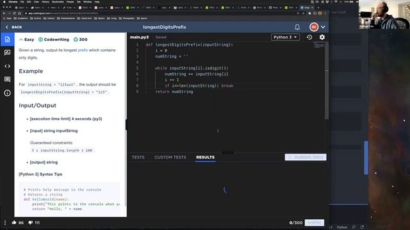Viewport: 410px width, 230px height.
Task: Switch to the TESTS tab
Action: [138, 157]
